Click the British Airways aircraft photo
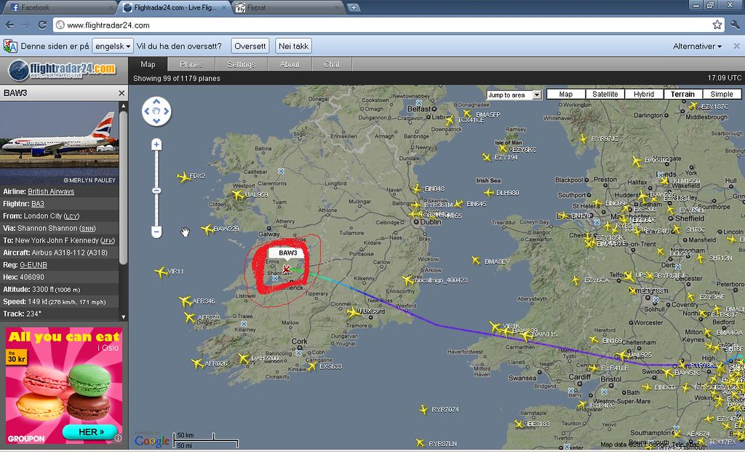The image size is (745, 452). 60,143
